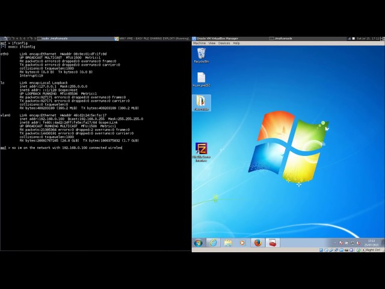Screen dimensions: 385x289
Task: Open the Help menu in VirtualBox
Action: coord(236,43)
